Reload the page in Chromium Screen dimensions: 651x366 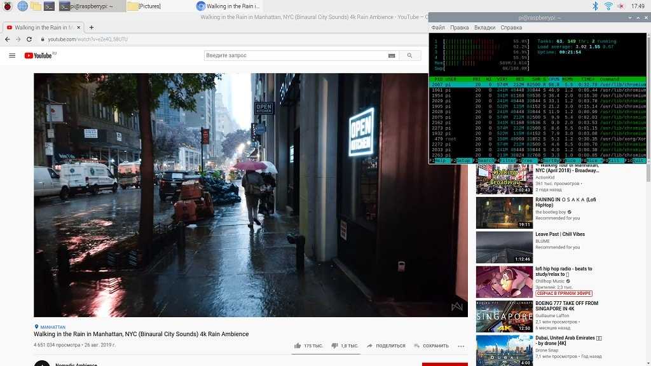31,39
